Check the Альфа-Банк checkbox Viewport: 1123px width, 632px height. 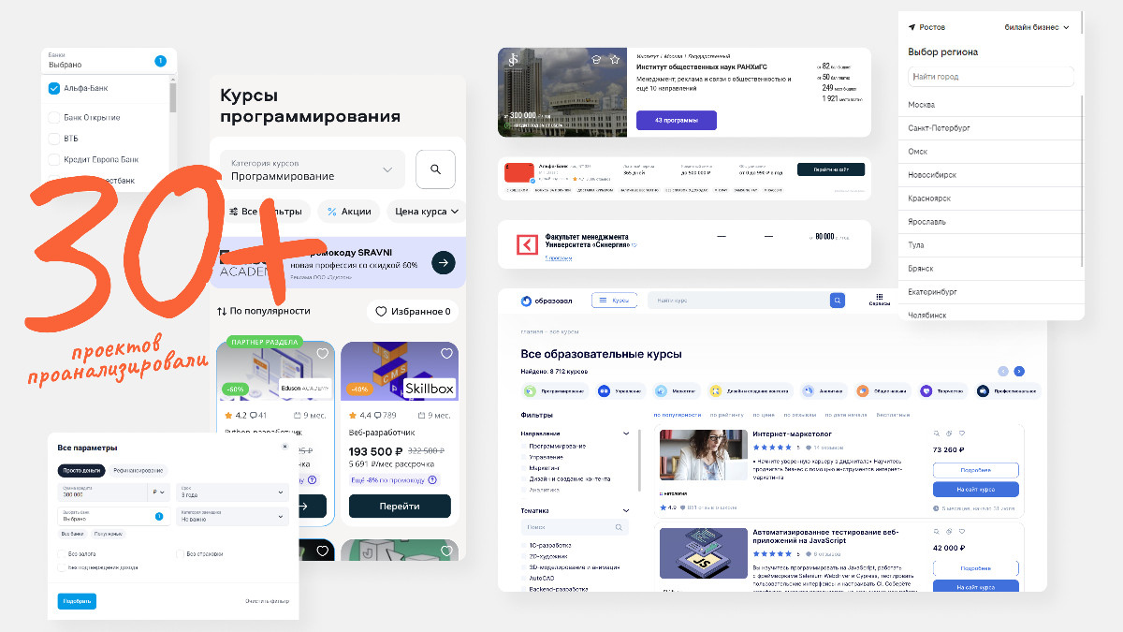click(54, 89)
